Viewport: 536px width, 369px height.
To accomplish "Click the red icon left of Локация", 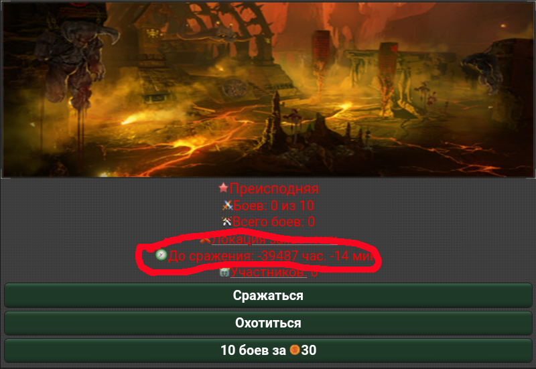I will 205,240.
